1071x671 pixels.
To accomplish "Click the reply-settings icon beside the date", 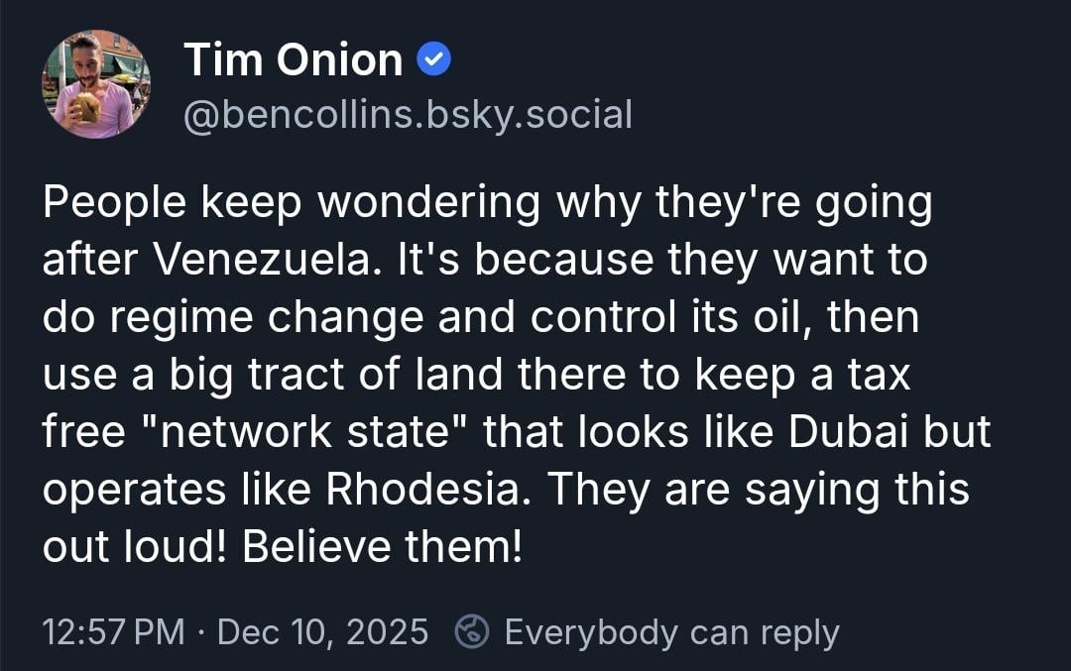I will pos(471,631).
